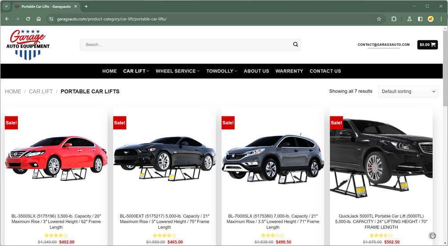Click the Sale badge on QuickJack 5000TL
Screen dimensions: 448x246
[336, 123]
